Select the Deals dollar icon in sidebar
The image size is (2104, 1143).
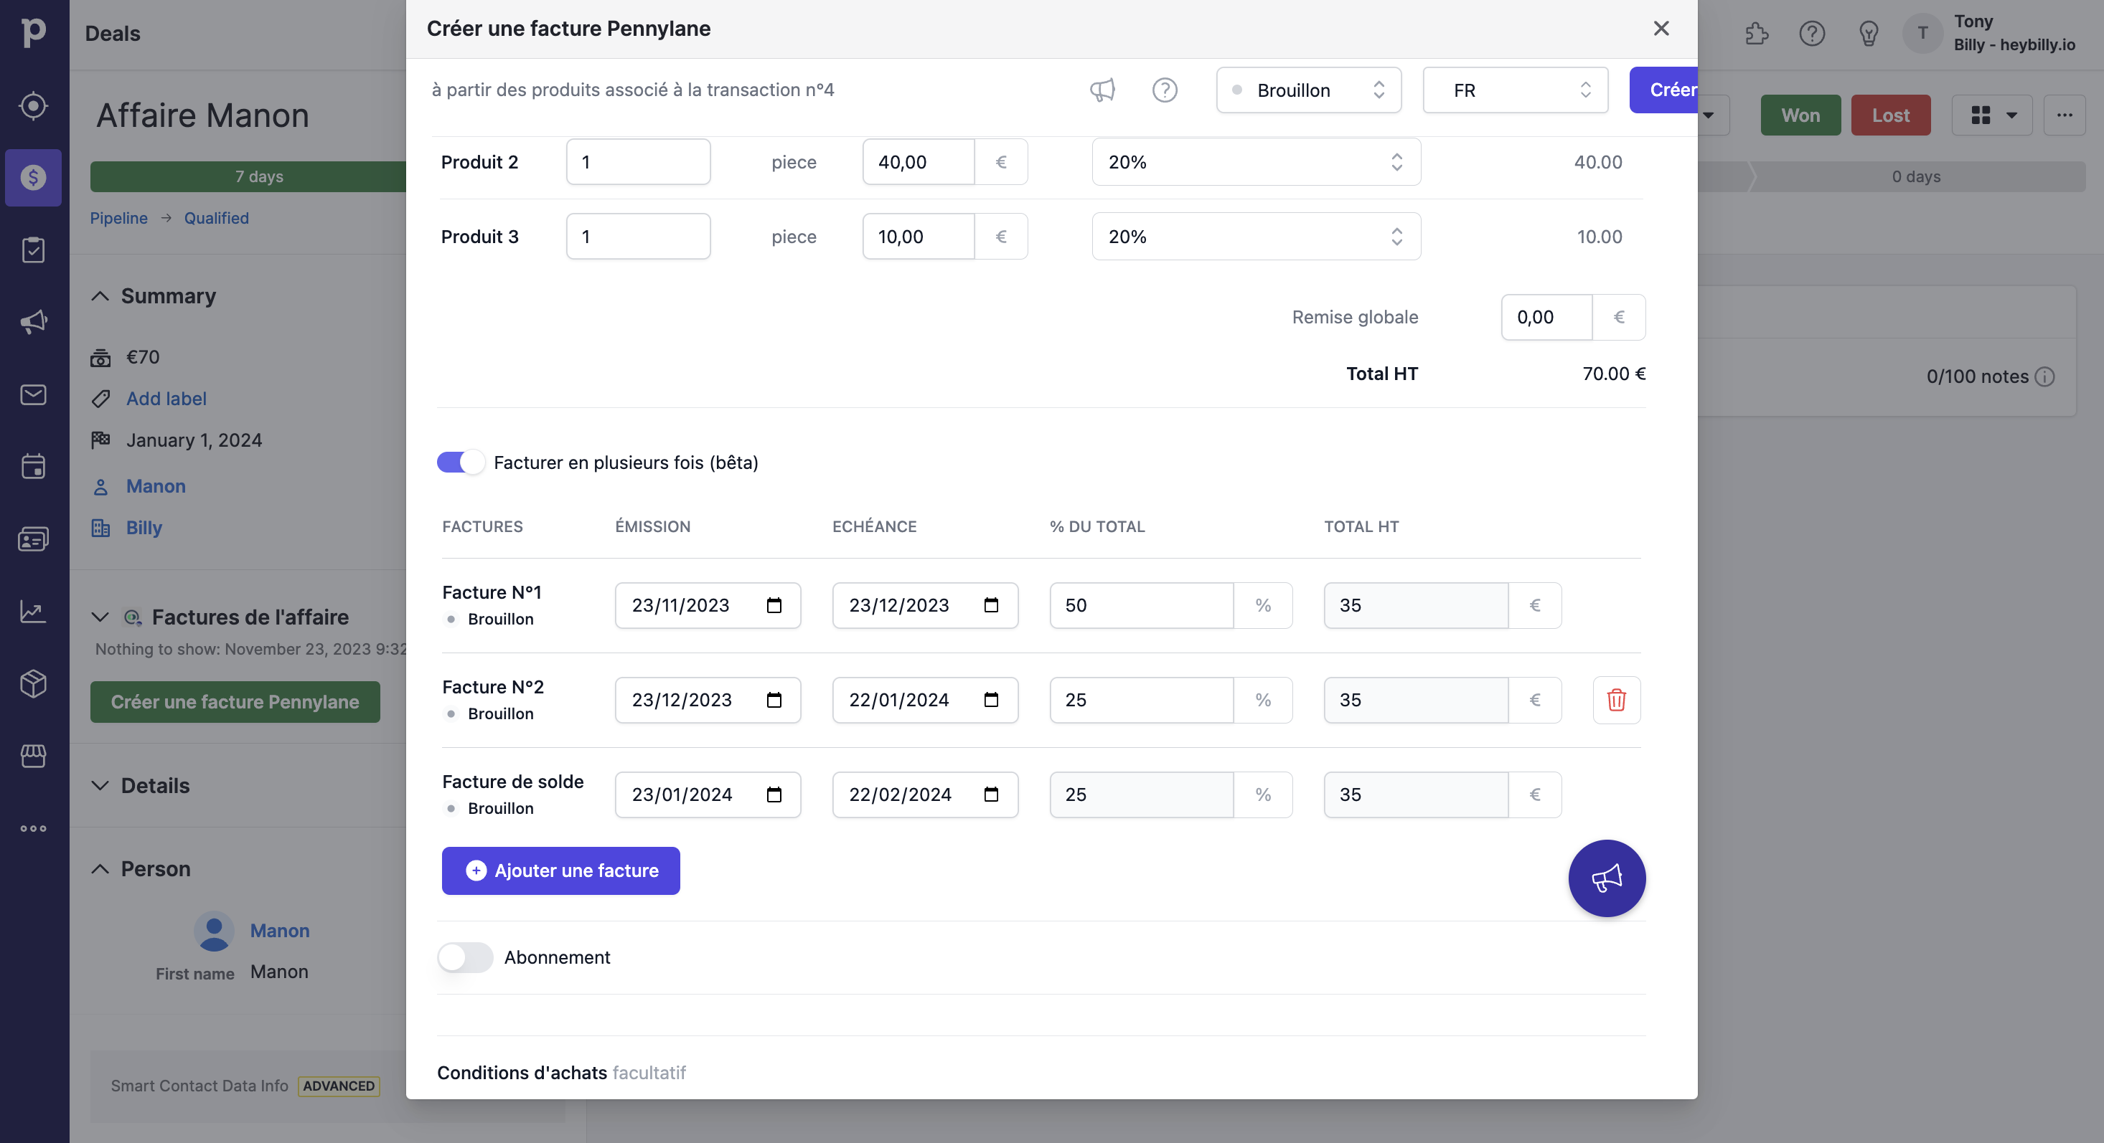coord(34,177)
